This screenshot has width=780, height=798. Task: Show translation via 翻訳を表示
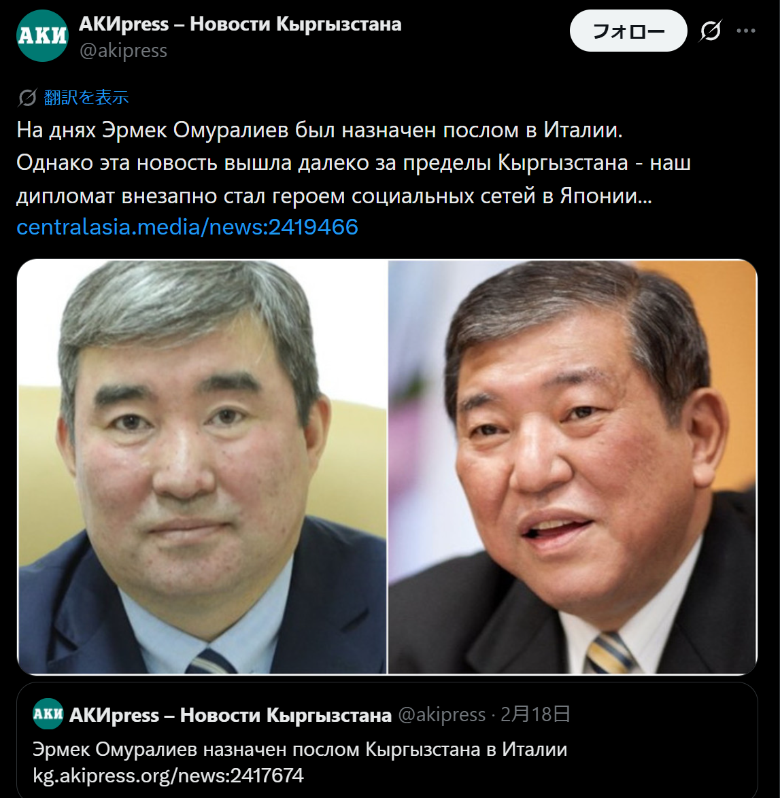pos(86,97)
